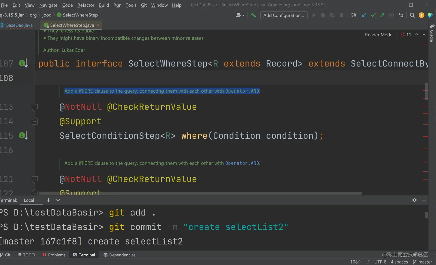436x265 pixels.
Task: Click the Git Commit checkmark icon
Action: (x=373, y=15)
